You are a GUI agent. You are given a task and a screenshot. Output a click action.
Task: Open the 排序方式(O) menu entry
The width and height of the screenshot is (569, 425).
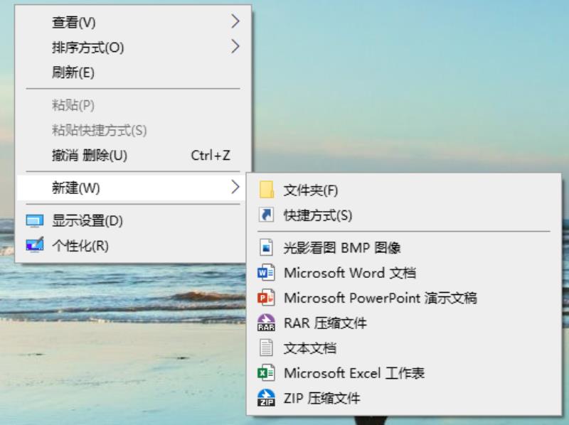pos(133,47)
